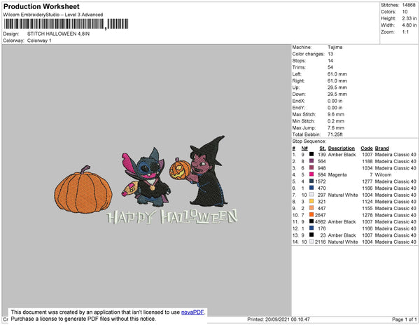Click the Left: label
Screen dimensions: 420x325
click(297, 74)
